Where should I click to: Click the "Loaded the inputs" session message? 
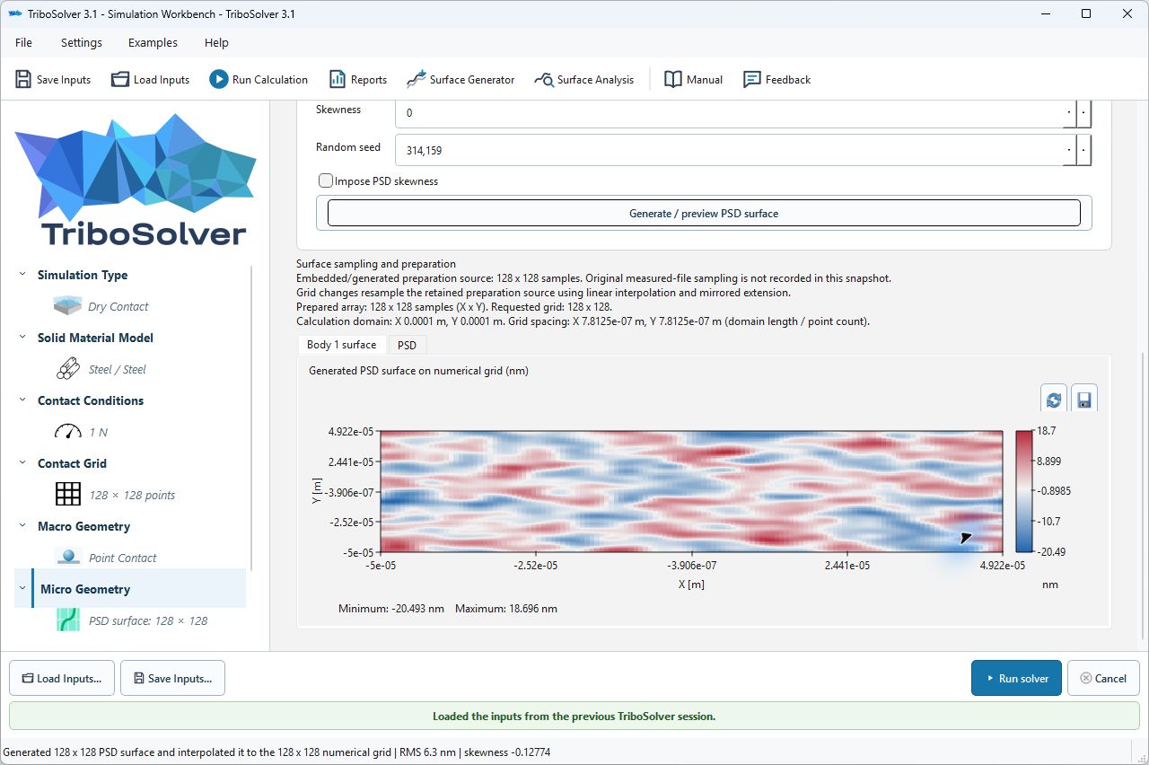click(574, 717)
